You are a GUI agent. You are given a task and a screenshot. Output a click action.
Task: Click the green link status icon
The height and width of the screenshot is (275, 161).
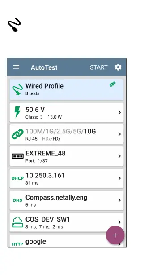coord(113,84)
